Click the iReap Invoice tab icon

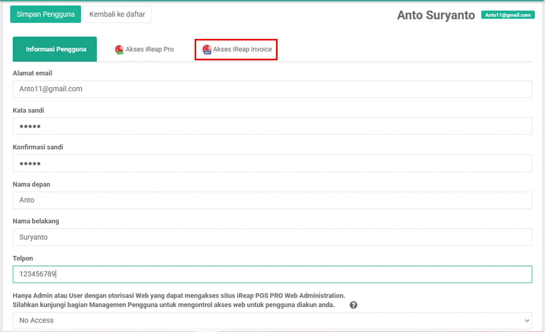[206, 50]
